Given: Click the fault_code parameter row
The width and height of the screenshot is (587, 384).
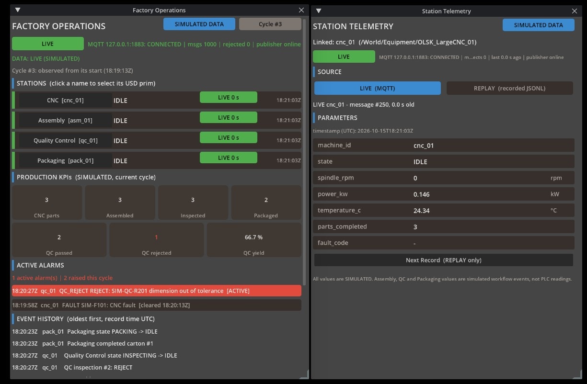Looking at the screenshot, I should pyautogui.click(x=444, y=243).
